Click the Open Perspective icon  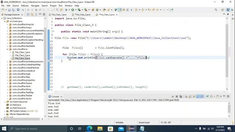223,10
